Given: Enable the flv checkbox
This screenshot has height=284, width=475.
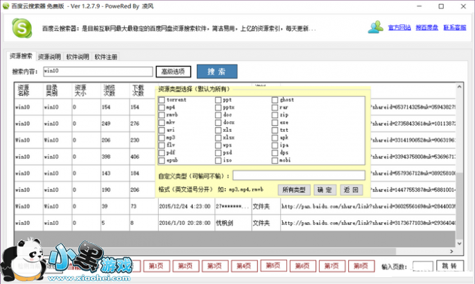Looking at the screenshot, I should [162, 145].
